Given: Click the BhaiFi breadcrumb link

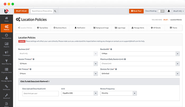Looking at the screenshot, I should (165, 20).
